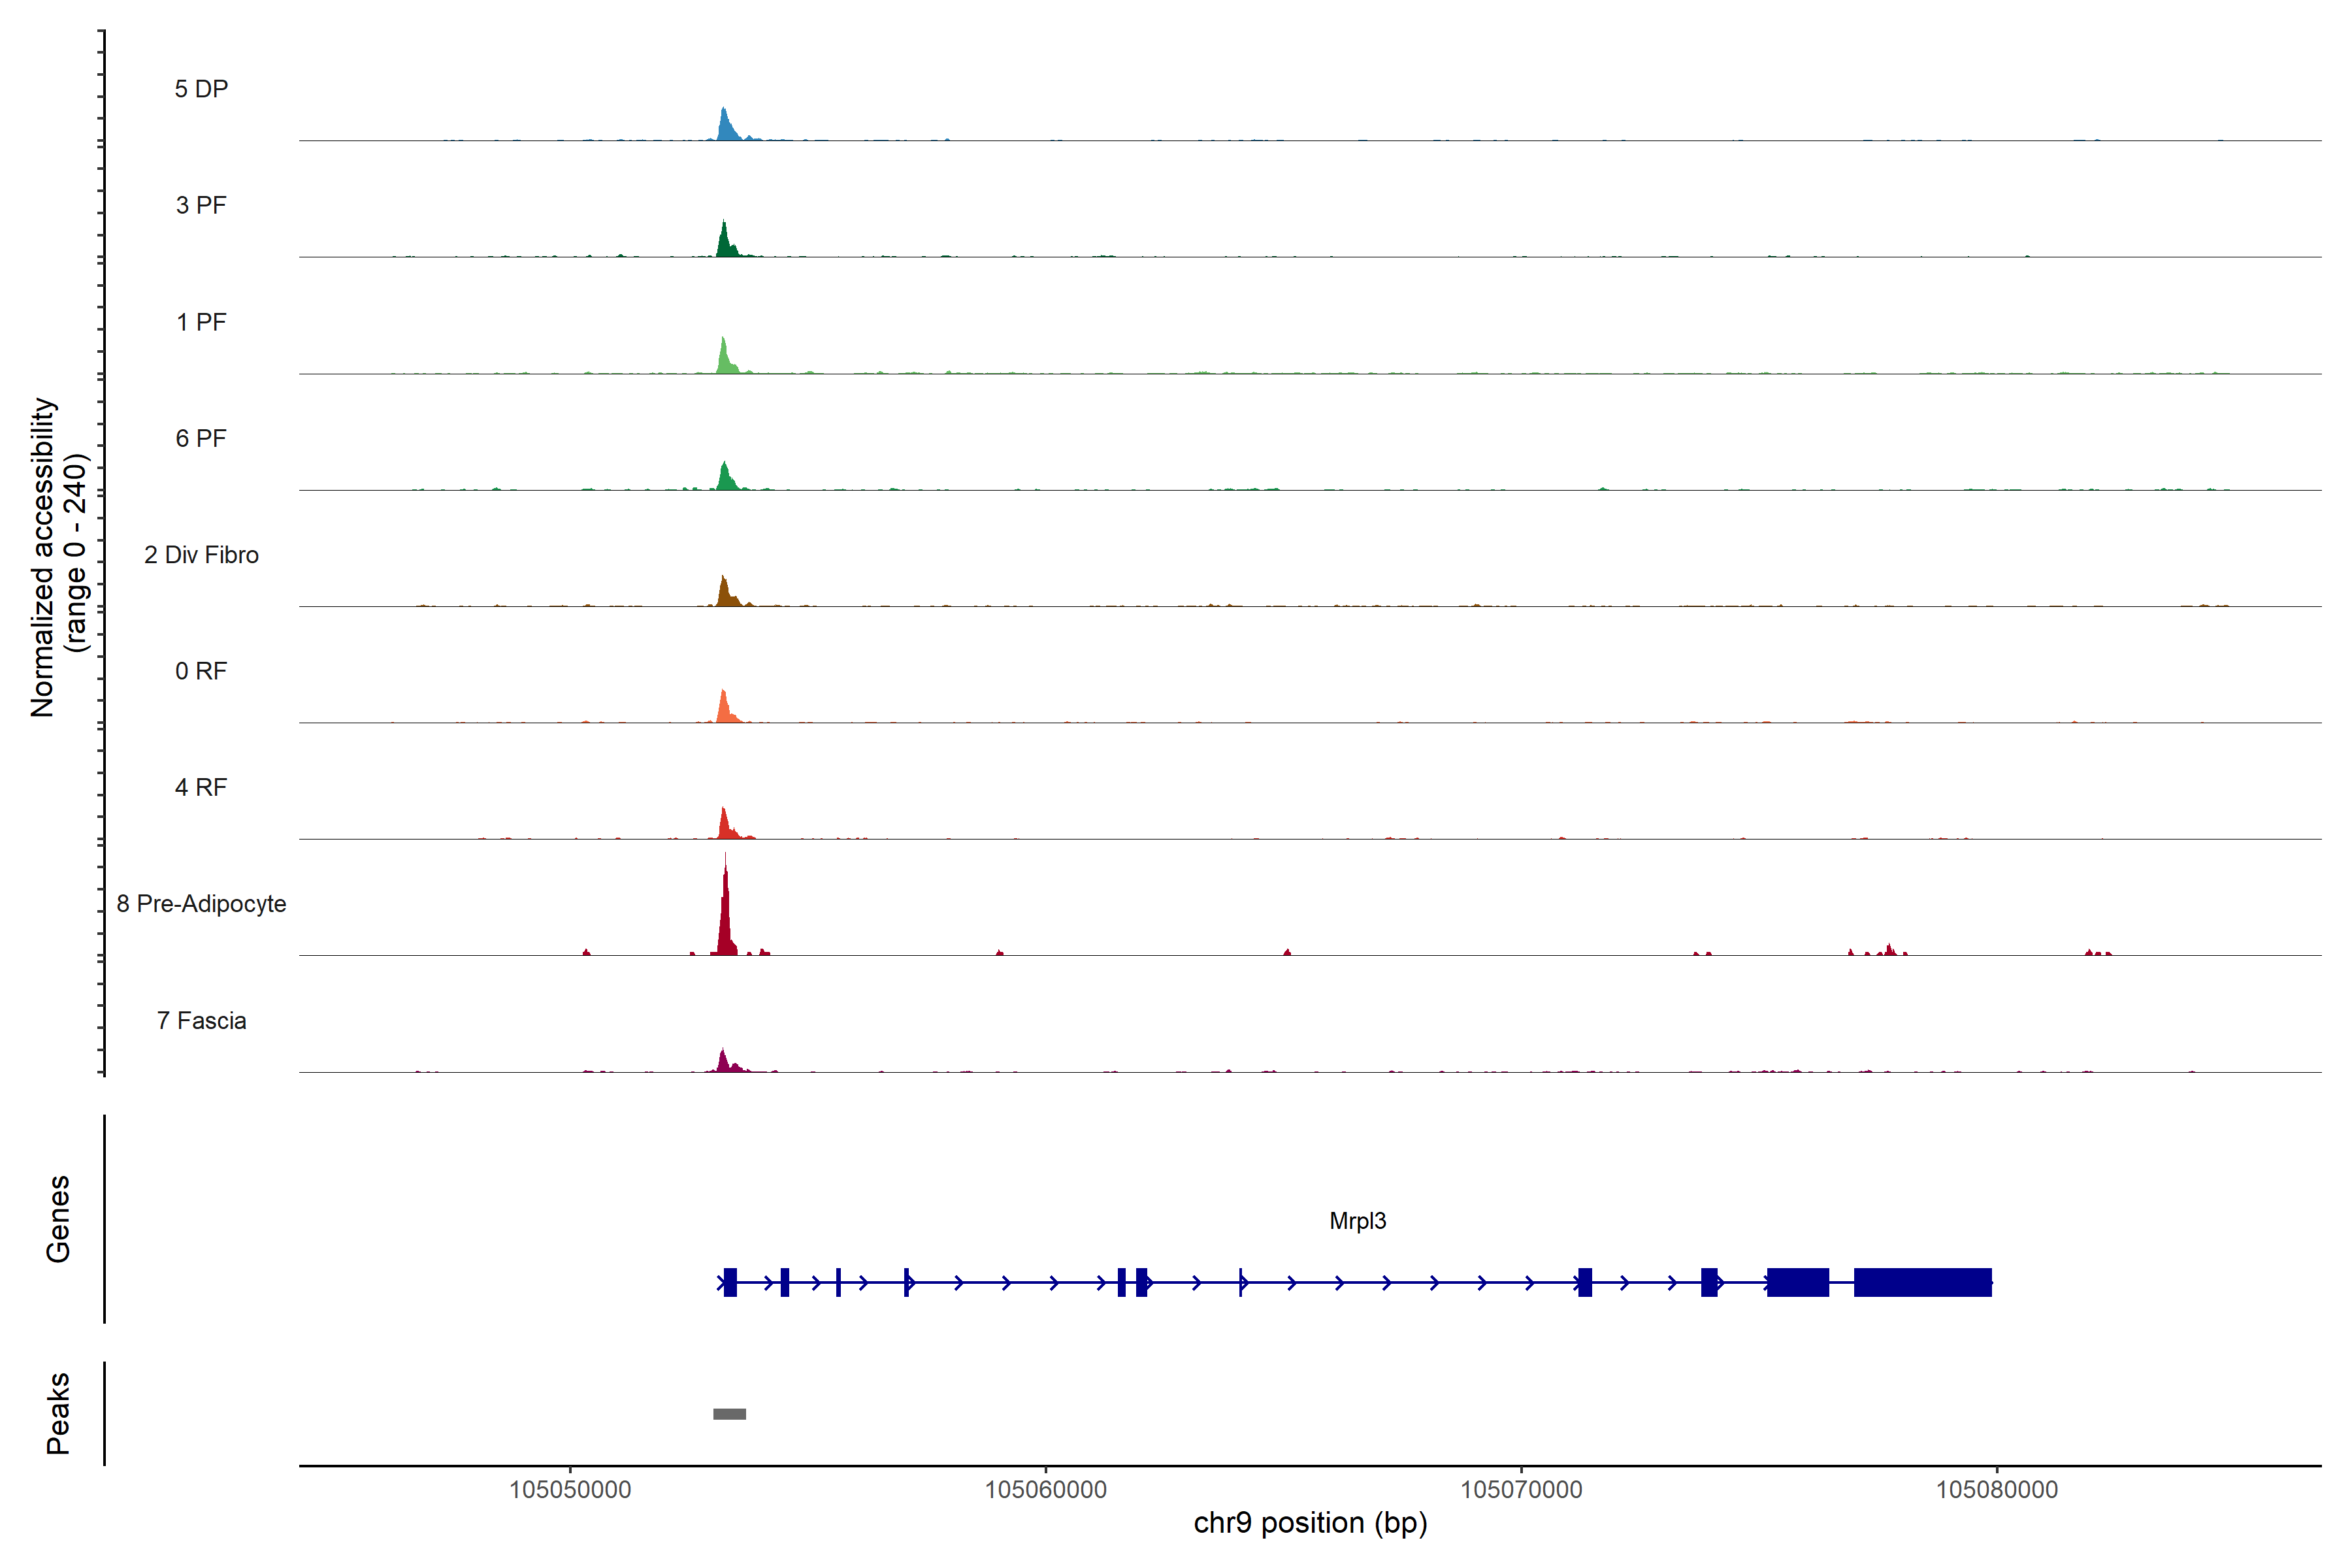
Task: Click the 3 PF track label
Action: click(201, 205)
